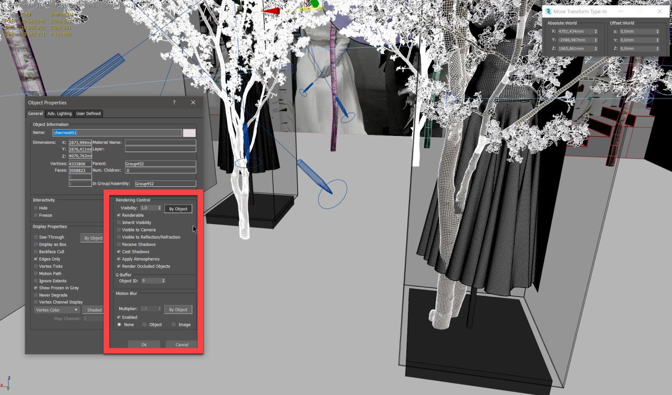Screen dimensions: 672x395
Task: Click the Object ID spinner arrows
Action: click(x=163, y=281)
